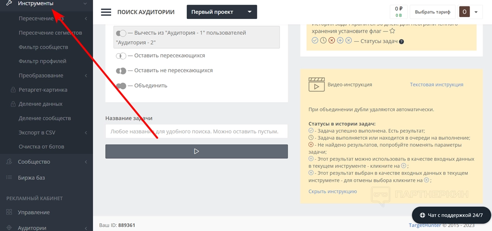This screenshot has height=231, width=492.
Task: Expand Экспорт в CSV submenu chevron
Action: click(x=86, y=133)
